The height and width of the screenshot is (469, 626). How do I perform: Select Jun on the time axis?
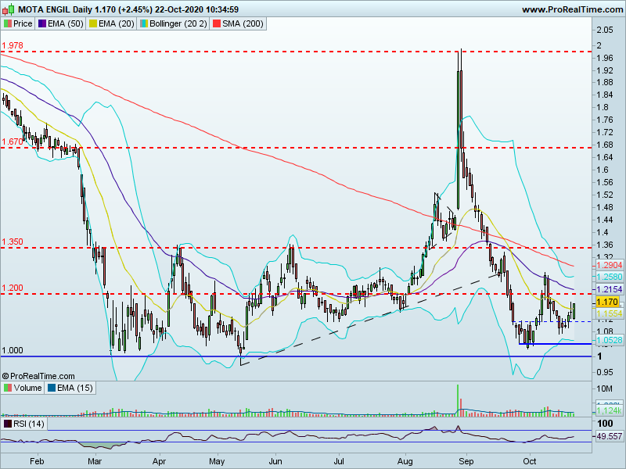pyautogui.click(x=275, y=461)
